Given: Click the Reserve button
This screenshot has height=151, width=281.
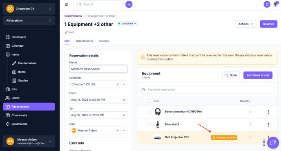Looking at the screenshot, I should (x=268, y=24).
